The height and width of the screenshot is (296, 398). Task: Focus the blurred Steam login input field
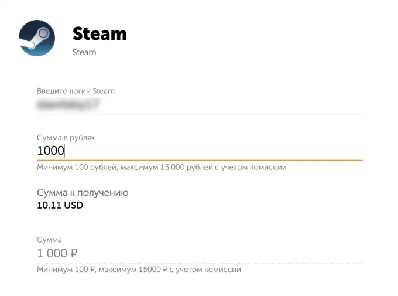(199, 104)
